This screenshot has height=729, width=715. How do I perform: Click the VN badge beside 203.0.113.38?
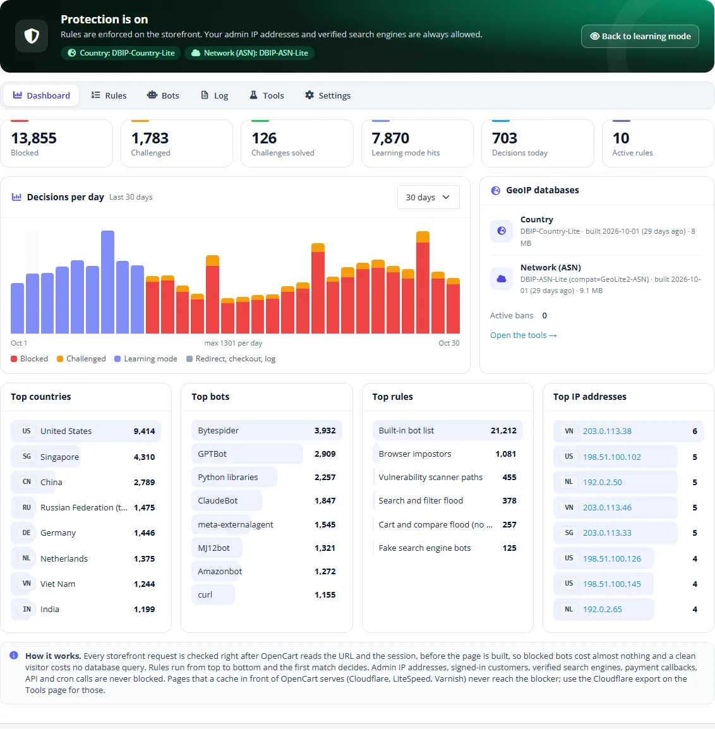(x=569, y=431)
